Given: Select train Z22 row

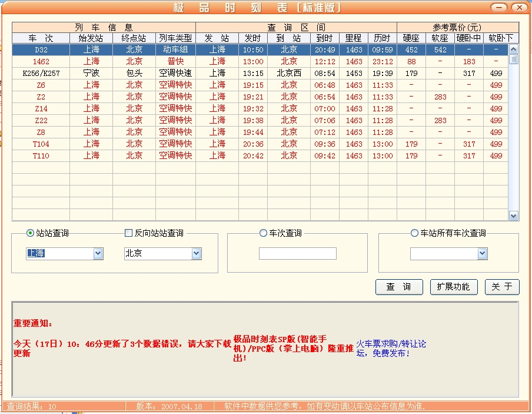Looking at the screenshot, I should pyautogui.click(x=260, y=120).
